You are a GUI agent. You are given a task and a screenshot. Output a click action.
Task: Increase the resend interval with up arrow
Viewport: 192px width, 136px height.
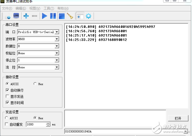click(x=48, y=123)
